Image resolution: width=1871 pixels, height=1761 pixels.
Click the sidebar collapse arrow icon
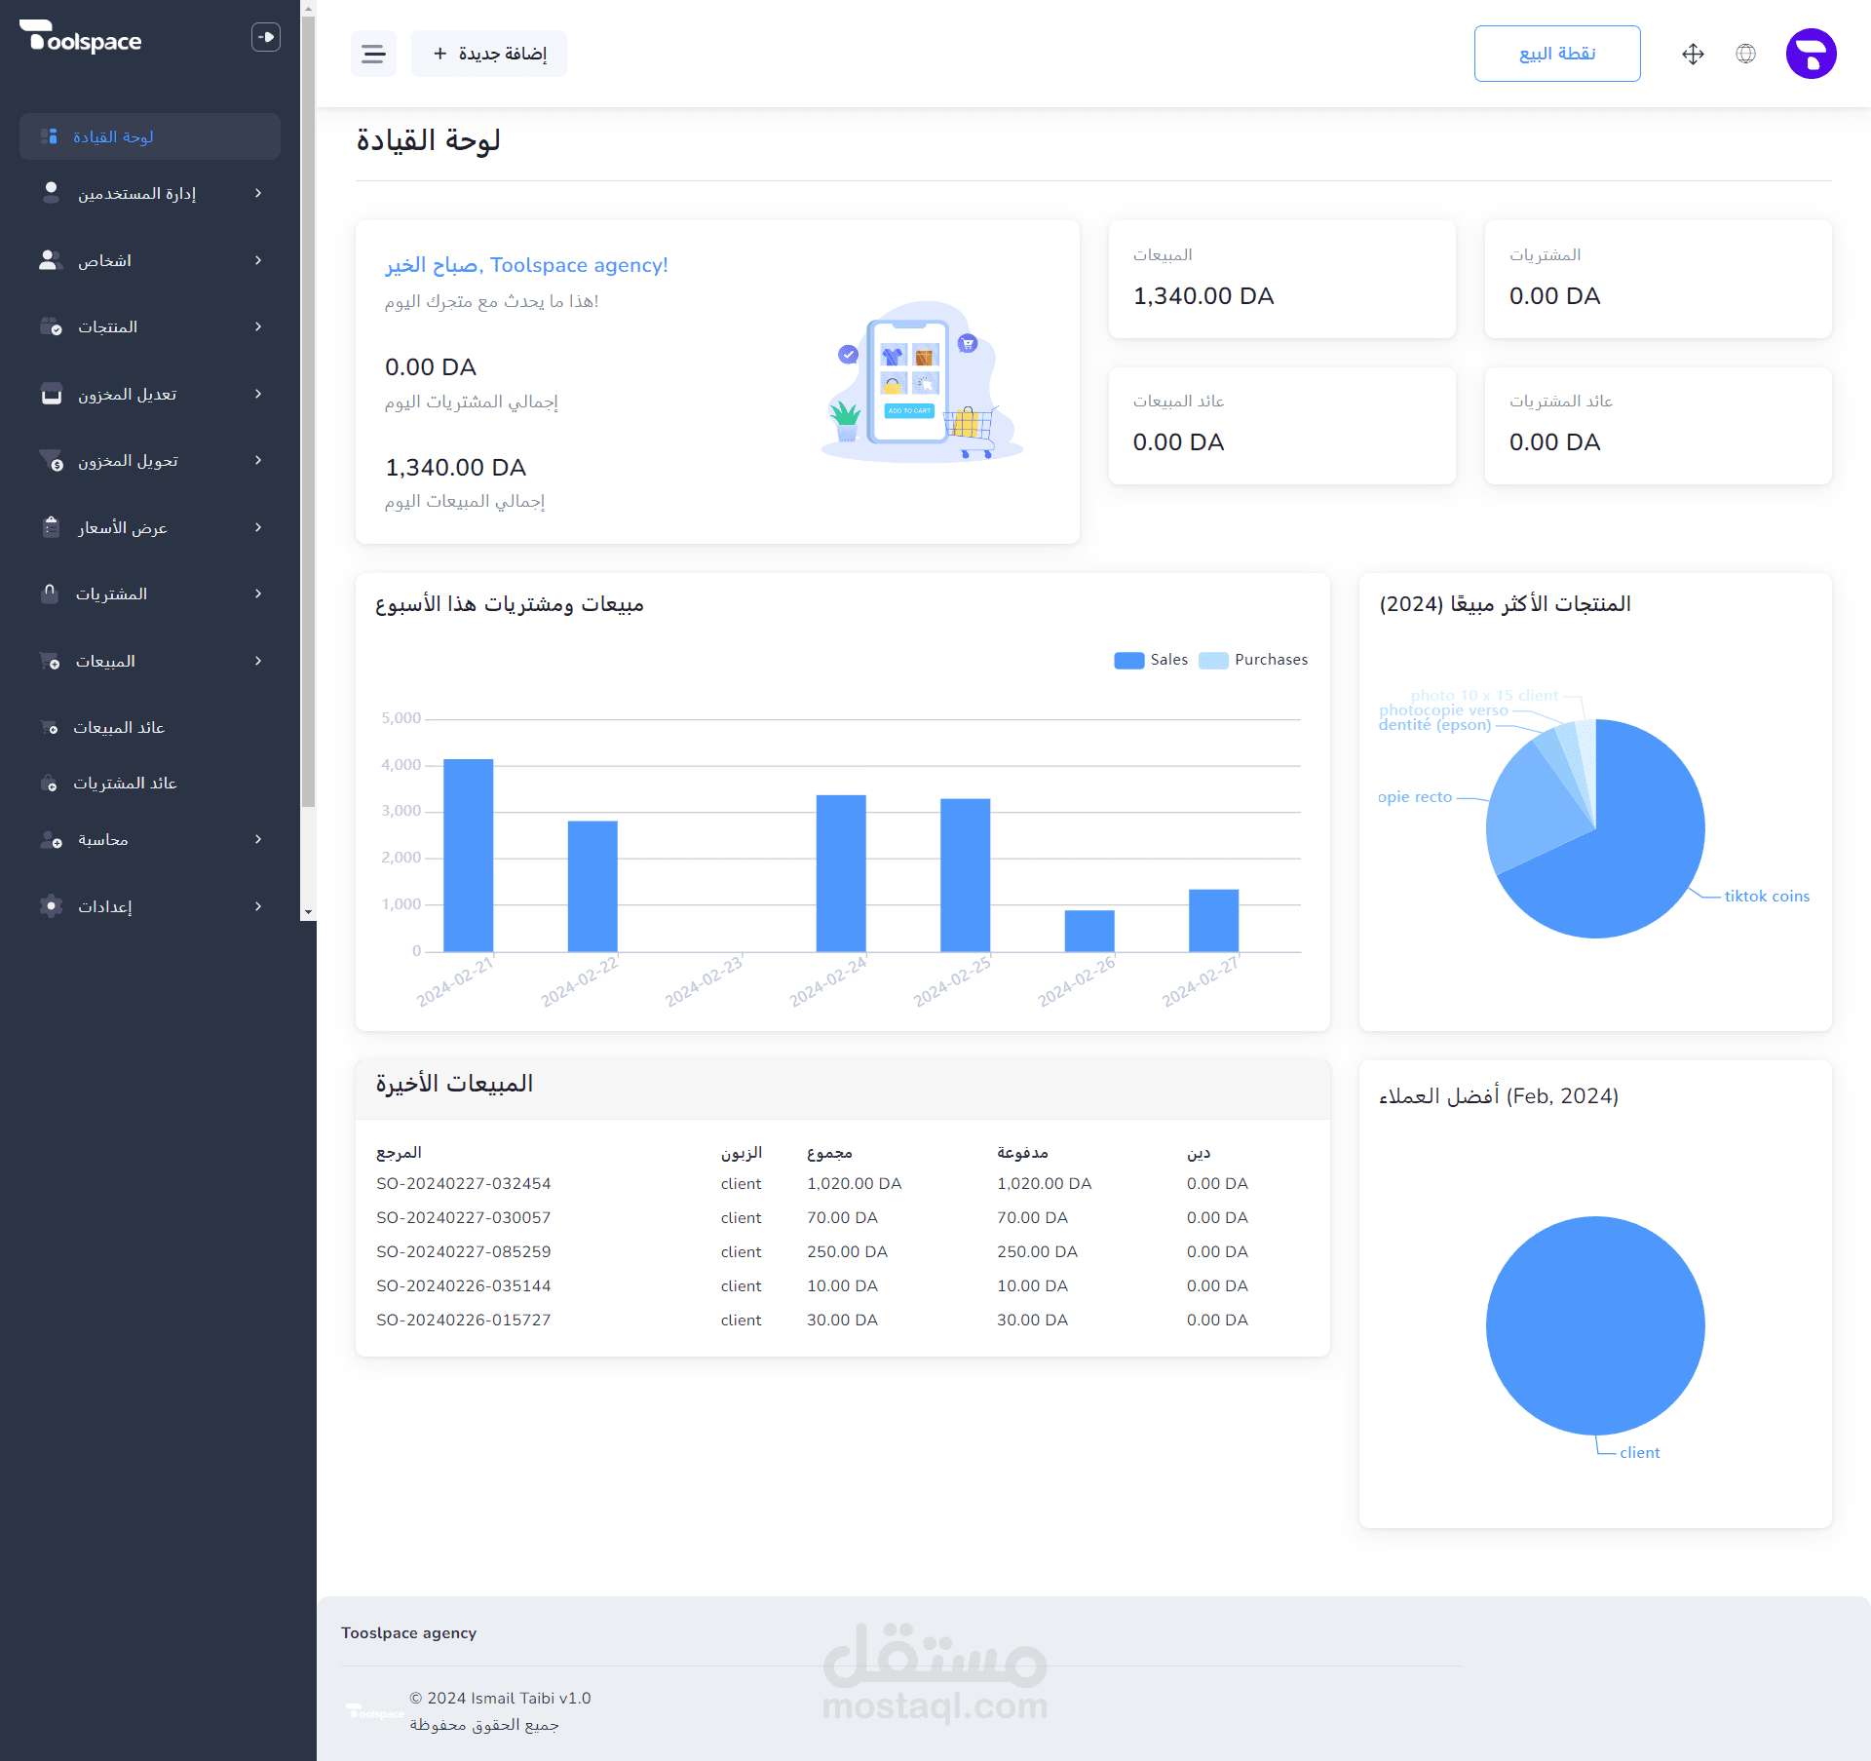click(x=266, y=37)
